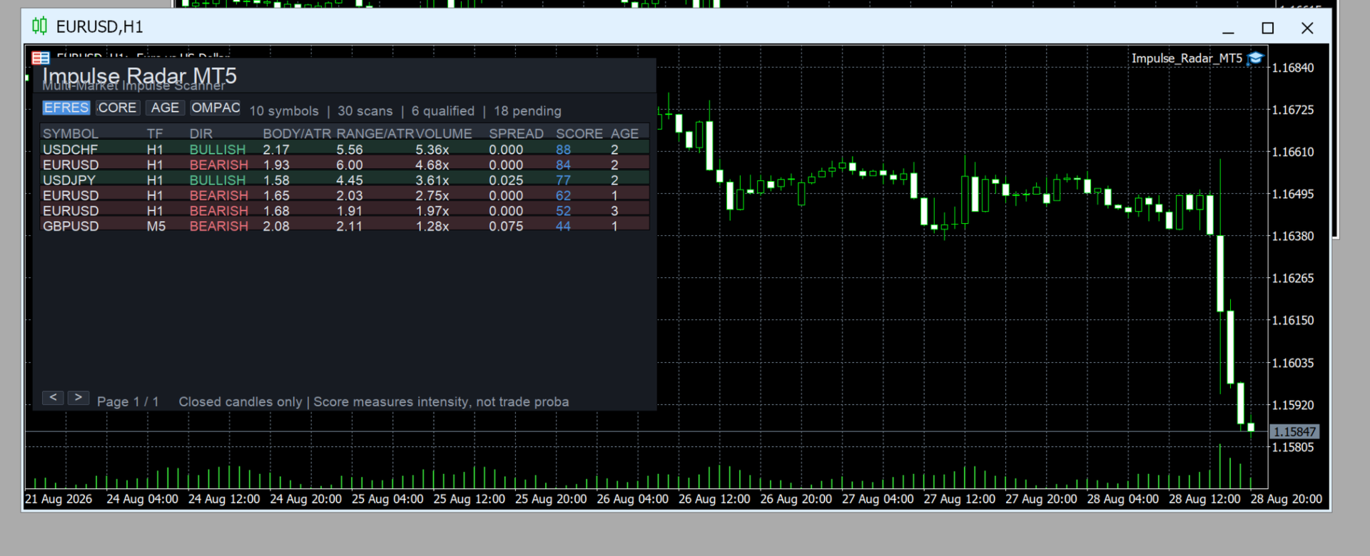
Task: Click the current price tag 1.15847
Action: (1294, 432)
